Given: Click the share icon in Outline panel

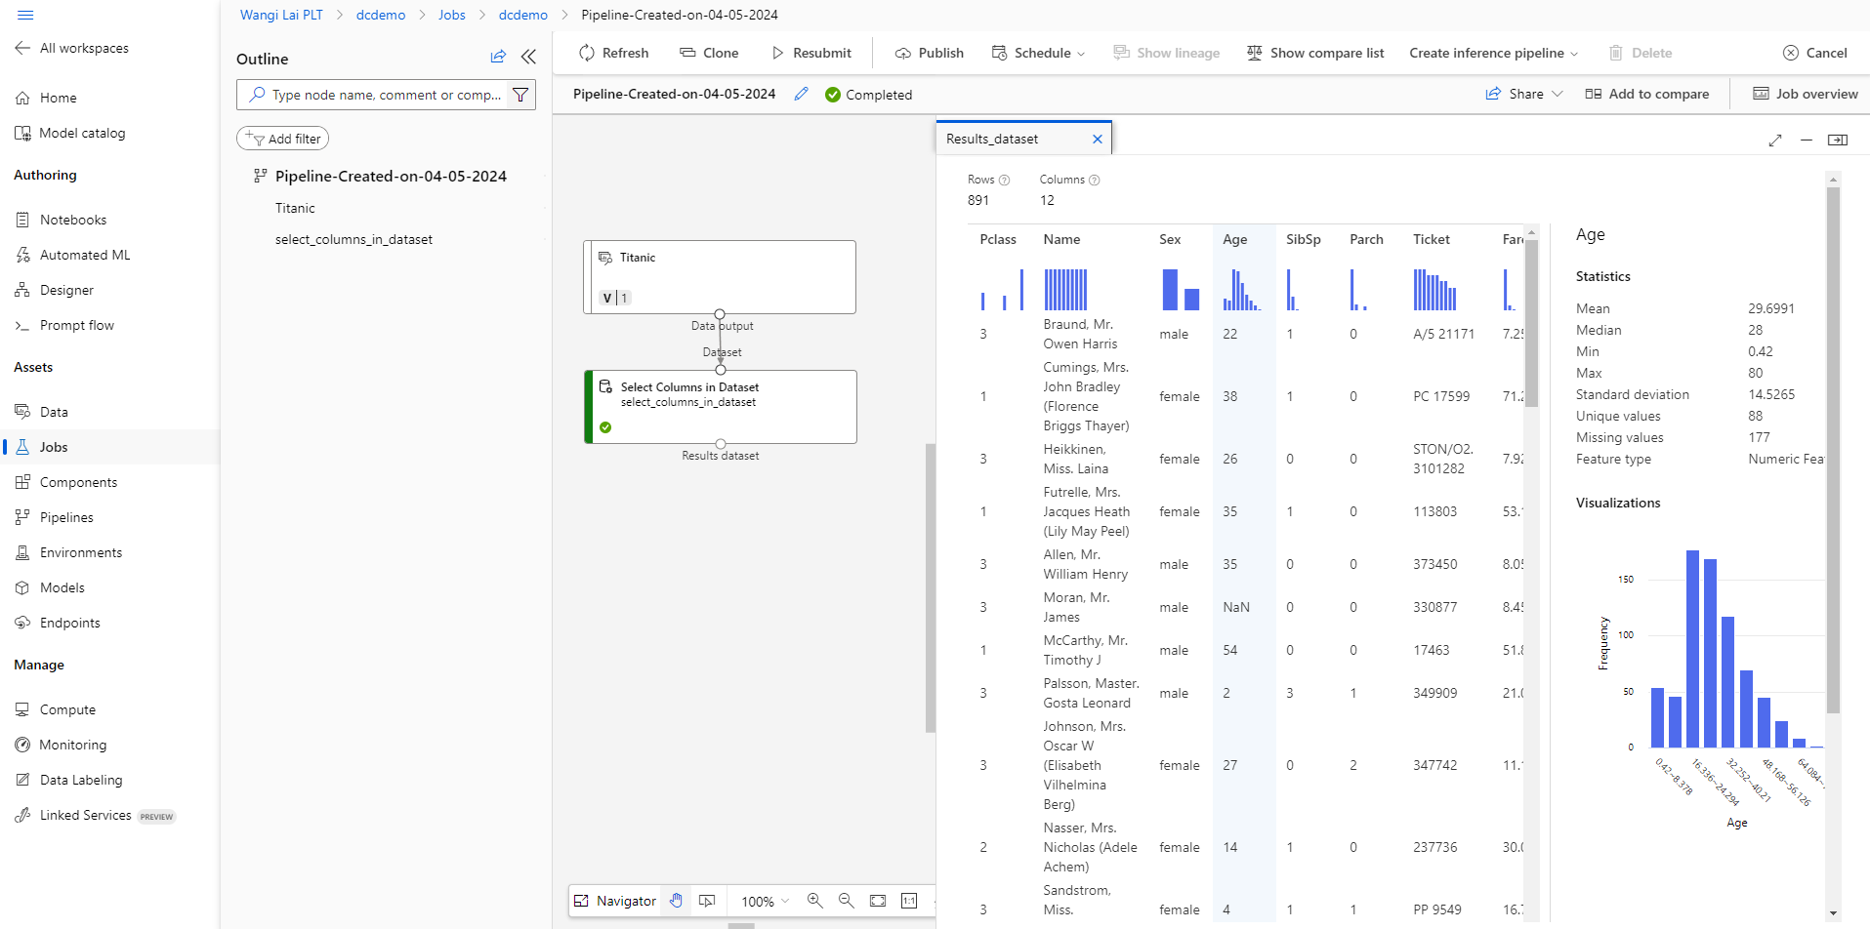Looking at the screenshot, I should pos(498,57).
